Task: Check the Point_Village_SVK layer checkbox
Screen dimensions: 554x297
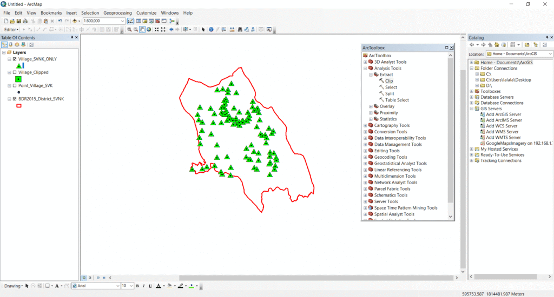Action: point(15,86)
